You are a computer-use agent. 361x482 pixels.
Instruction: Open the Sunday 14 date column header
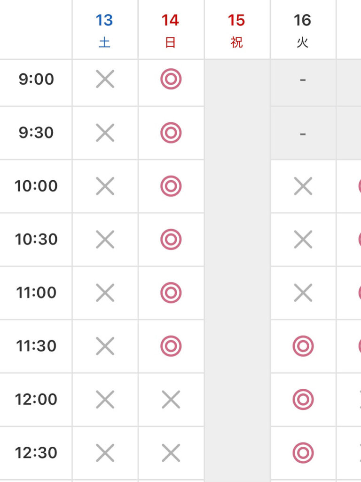tap(171, 30)
